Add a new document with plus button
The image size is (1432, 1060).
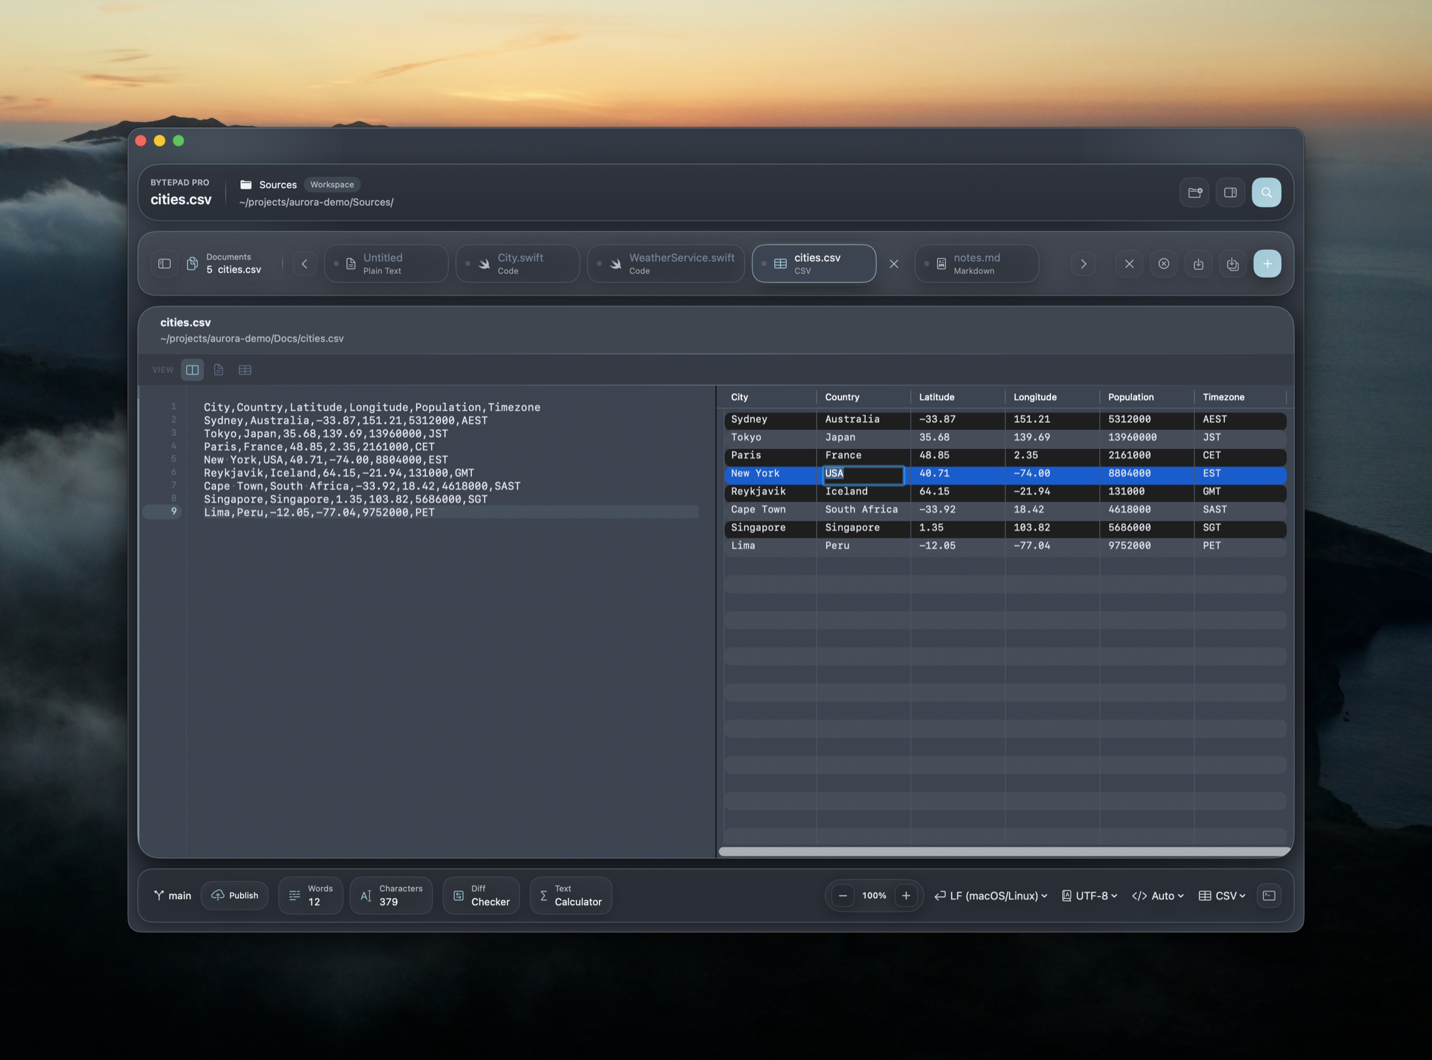pos(1267,264)
